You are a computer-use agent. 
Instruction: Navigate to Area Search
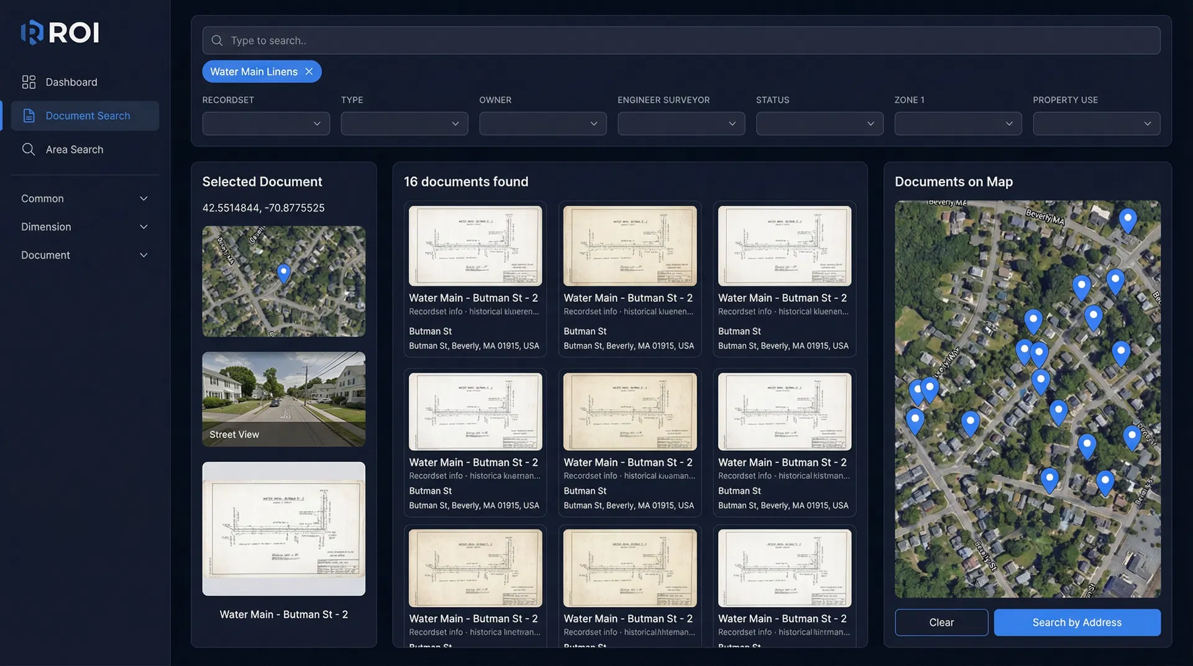coord(74,149)
